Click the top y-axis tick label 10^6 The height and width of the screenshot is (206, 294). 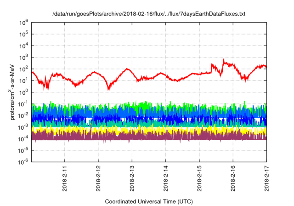[x=24, y=22]
